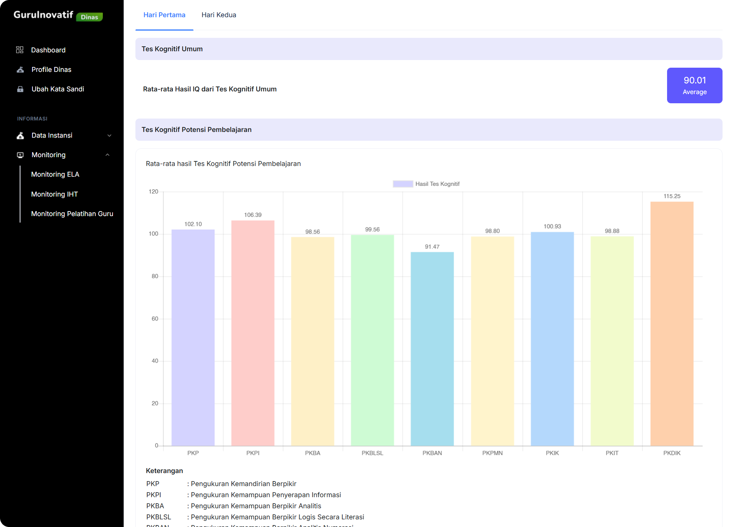Click the green Dinas badge
734x527 pixels.
click(x=90, y=17)
